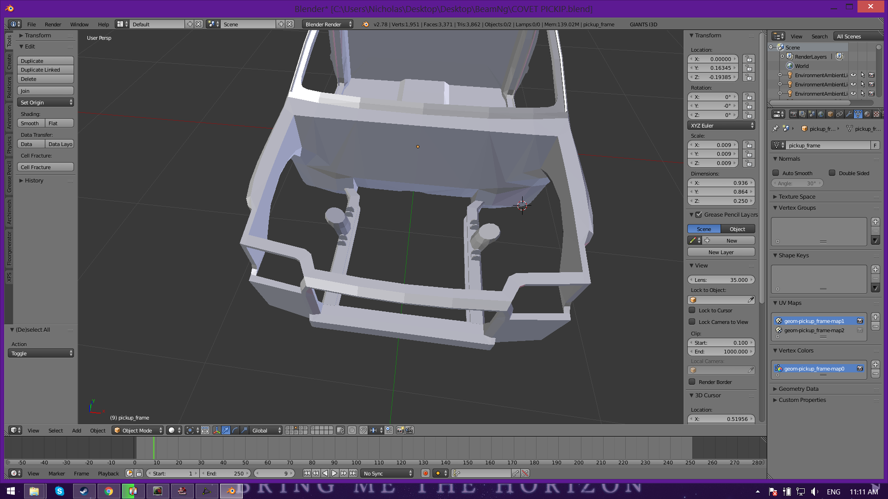Toggle the 3D manipulator translate arrow
Screen dimensions: 888x499
[226, 430]
